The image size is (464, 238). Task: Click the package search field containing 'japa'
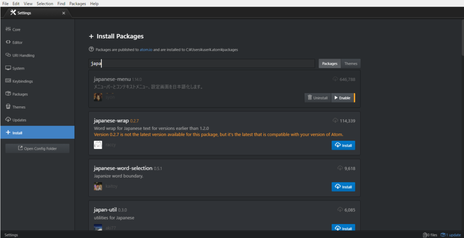[x=202, y=63]
